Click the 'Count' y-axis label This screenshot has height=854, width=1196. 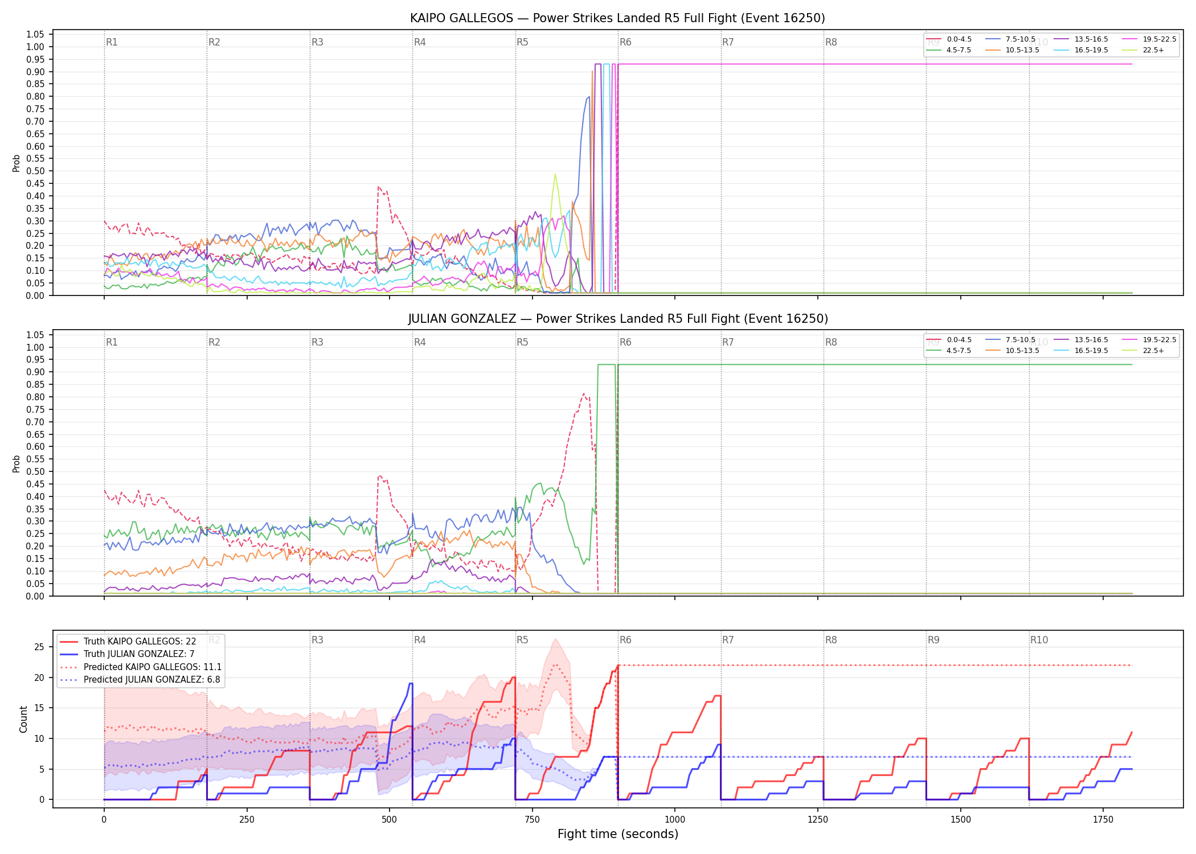coord(23,719)
